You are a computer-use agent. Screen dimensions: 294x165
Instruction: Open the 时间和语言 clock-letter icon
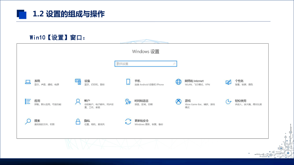tap(128, 102)
